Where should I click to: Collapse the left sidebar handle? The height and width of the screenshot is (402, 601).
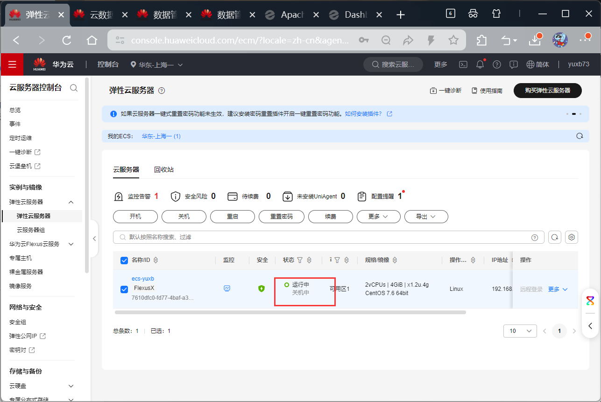94,239
